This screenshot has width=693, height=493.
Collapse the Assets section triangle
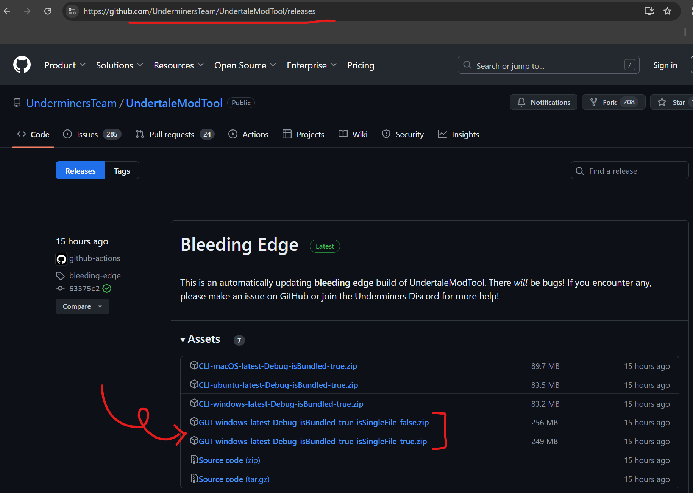pyautogui.click(x=183, y=340)
